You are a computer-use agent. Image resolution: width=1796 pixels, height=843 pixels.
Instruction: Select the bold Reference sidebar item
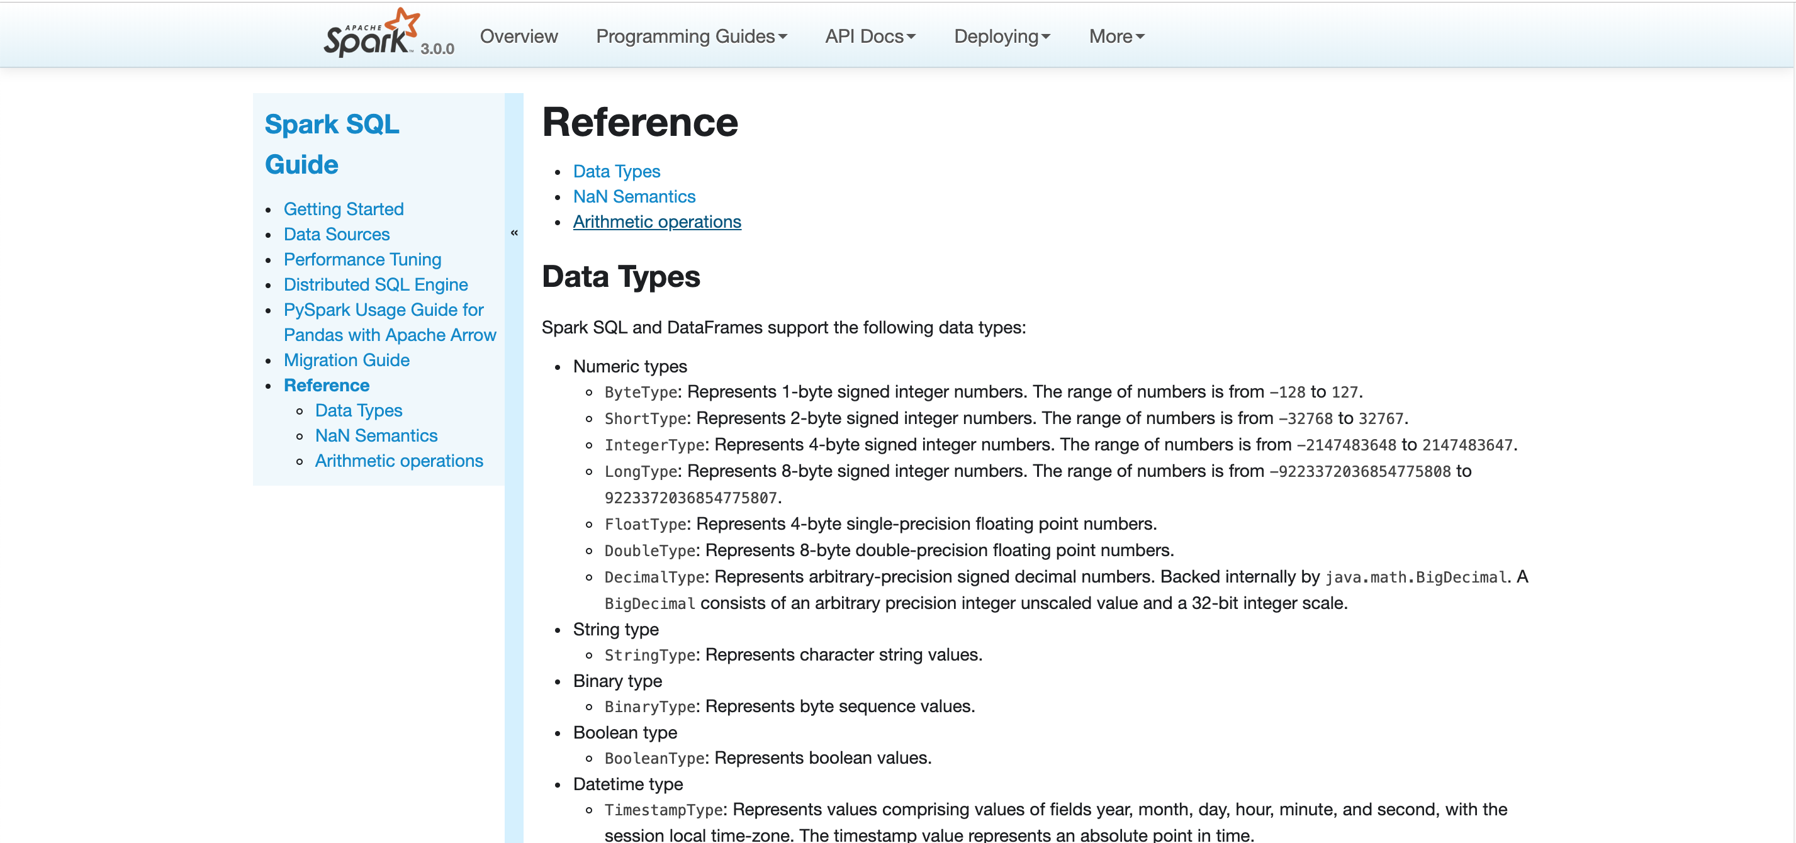pyautogui.click(x=327, y=385)
